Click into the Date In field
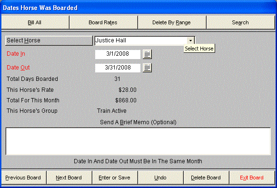The height and width of the screenshot is (188, 277). click(x=118, y=54)
